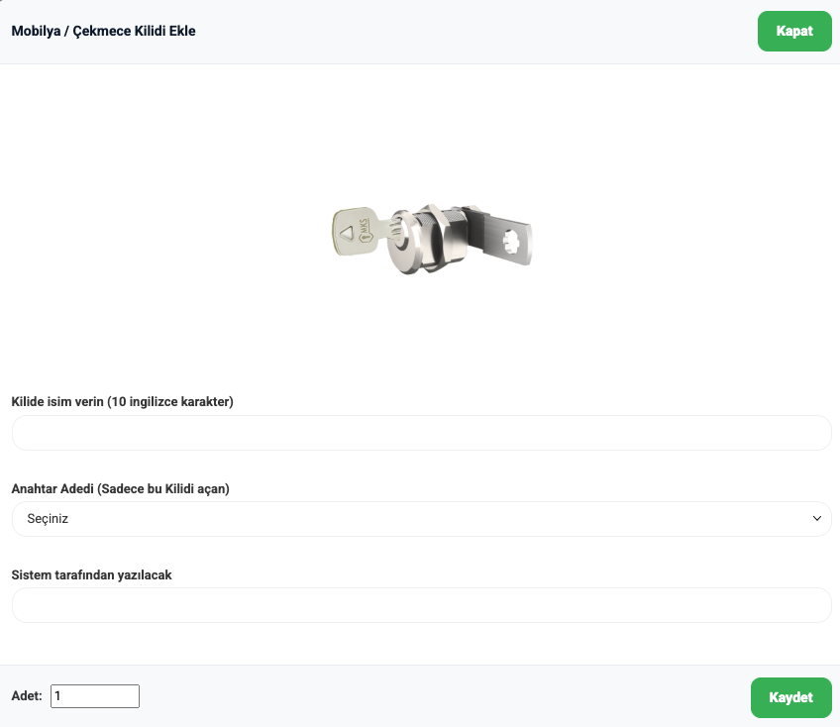
Task: Click the Anahtar Adedi label text
Action: coord(120,488)
